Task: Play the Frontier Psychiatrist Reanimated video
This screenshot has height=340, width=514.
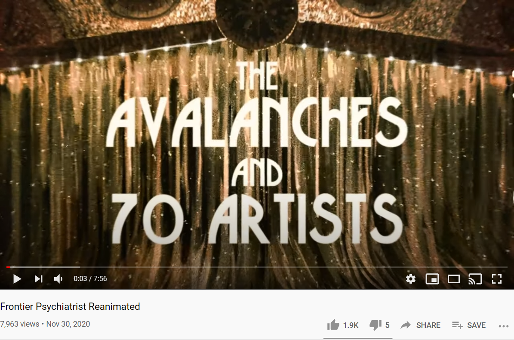Action: (x=17, y=279)
